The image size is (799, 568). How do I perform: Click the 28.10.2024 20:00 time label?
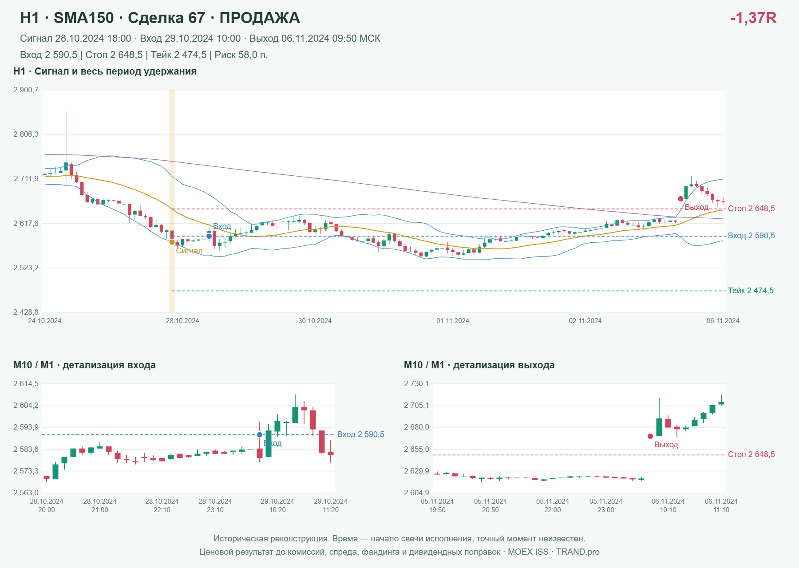click(47, 506)
